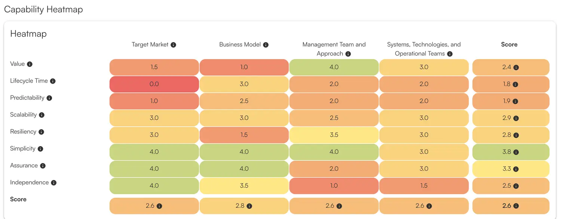This screenshot has width=561, height=219.
Task: Click Systems, Technologies, and Operational Teams info icon
Action: click(x=450, y=54)
